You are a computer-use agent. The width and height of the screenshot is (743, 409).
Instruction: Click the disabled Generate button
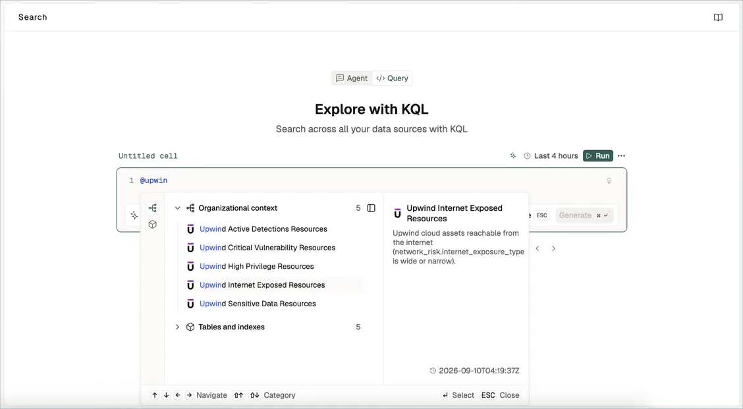pyautogui.click(x=584, y=215)
